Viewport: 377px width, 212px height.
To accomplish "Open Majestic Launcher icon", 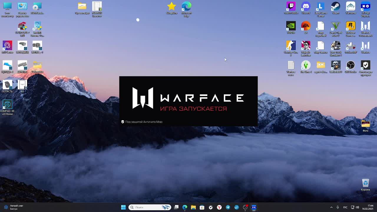I will pyautogui.click(x=306, y=49).
